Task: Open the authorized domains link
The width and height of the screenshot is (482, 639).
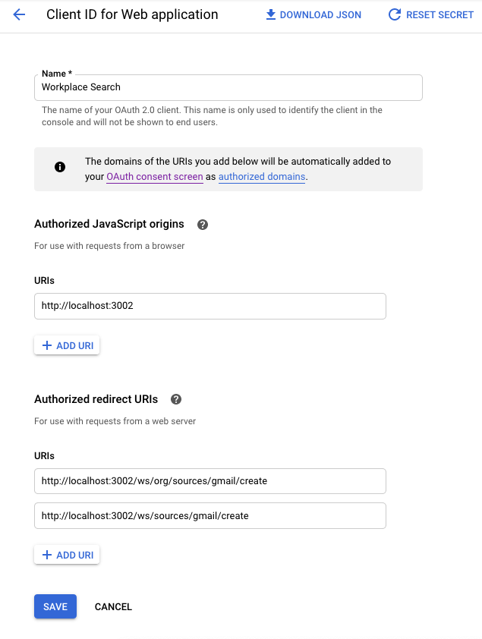Action: click(x=262, y=177)
